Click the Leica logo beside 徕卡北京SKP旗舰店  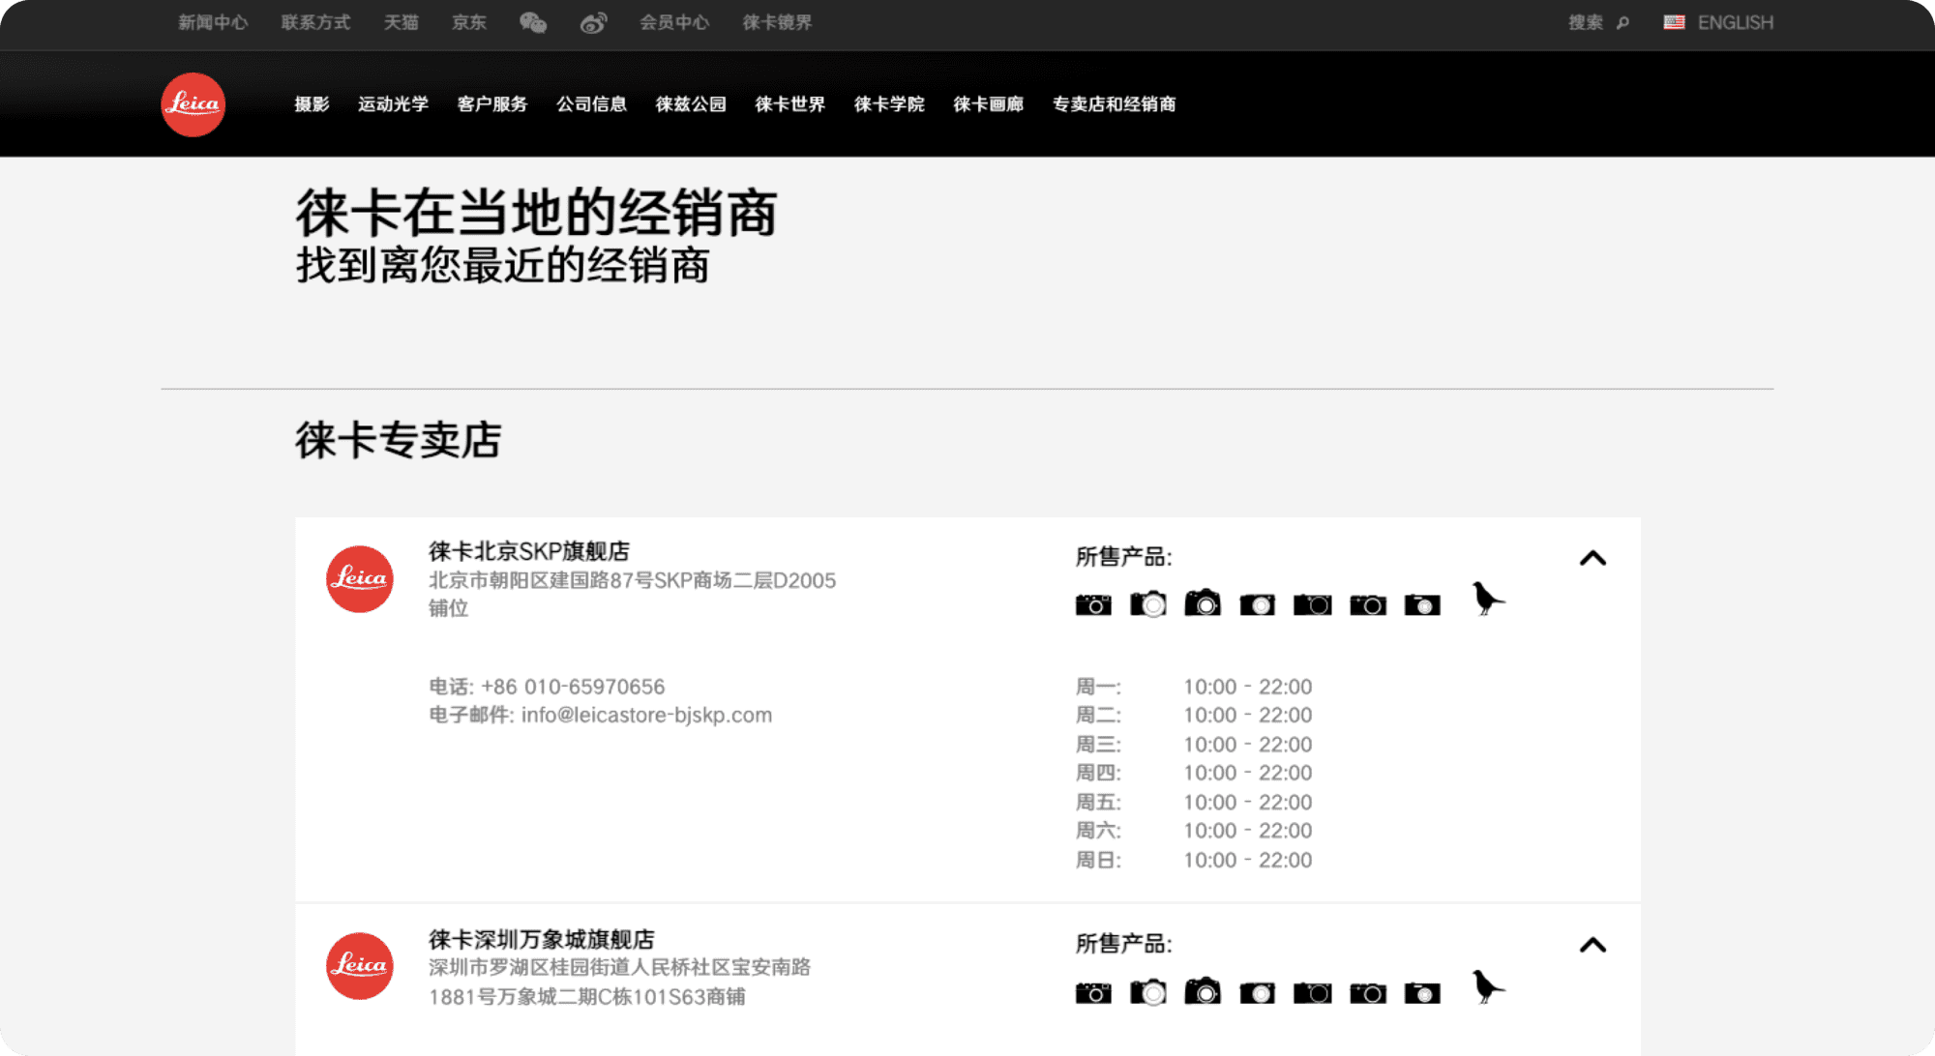[x=360, y=578]
